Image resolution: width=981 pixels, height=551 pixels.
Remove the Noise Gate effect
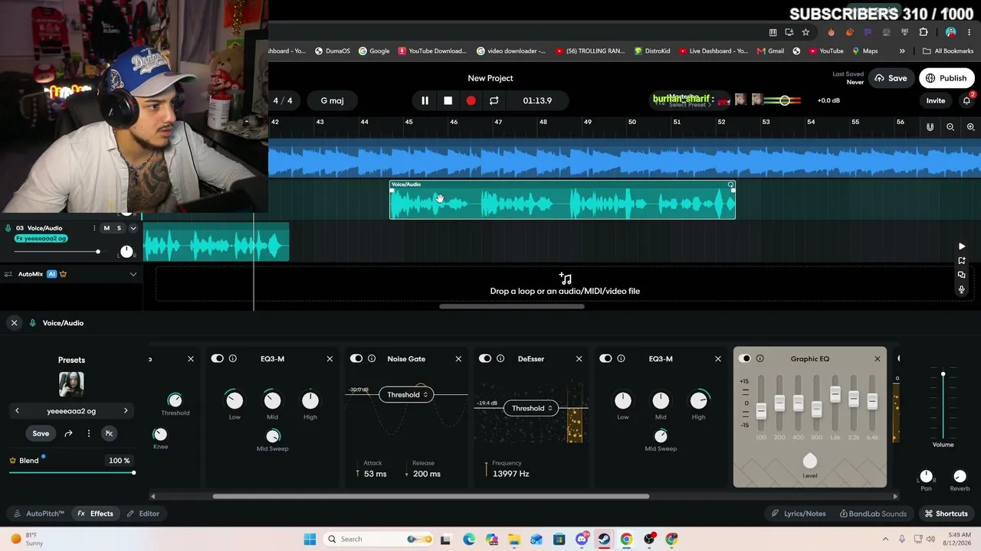458,358
